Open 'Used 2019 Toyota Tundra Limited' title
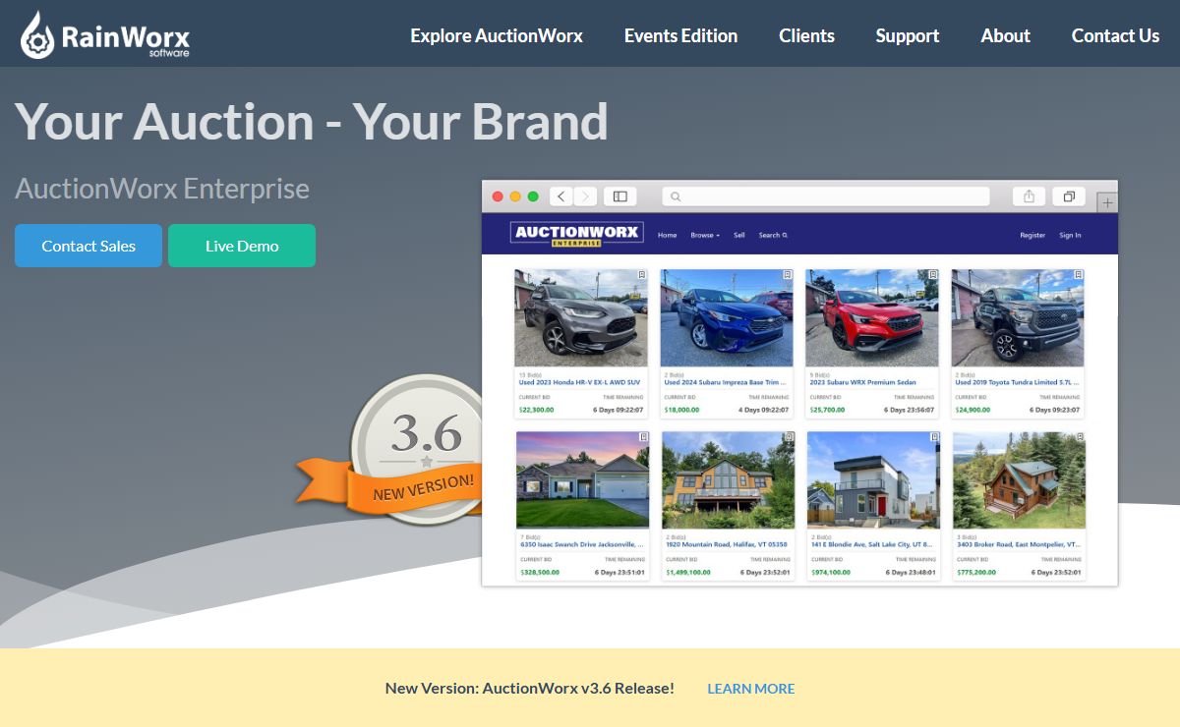Viewport: 1180px width, 727px height. pos(1018,382)
